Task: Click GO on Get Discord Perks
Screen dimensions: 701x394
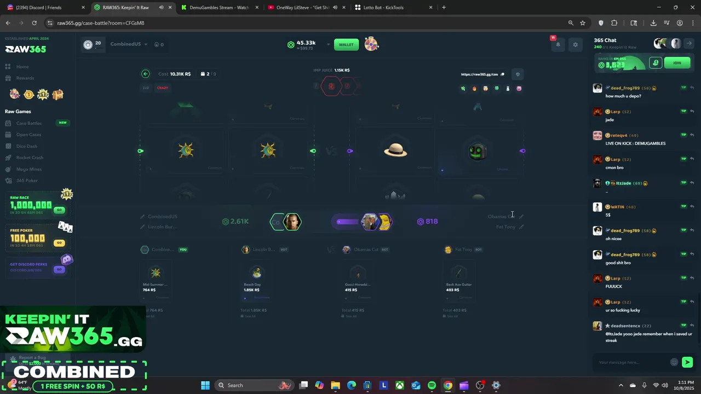Action: point(59,269)
